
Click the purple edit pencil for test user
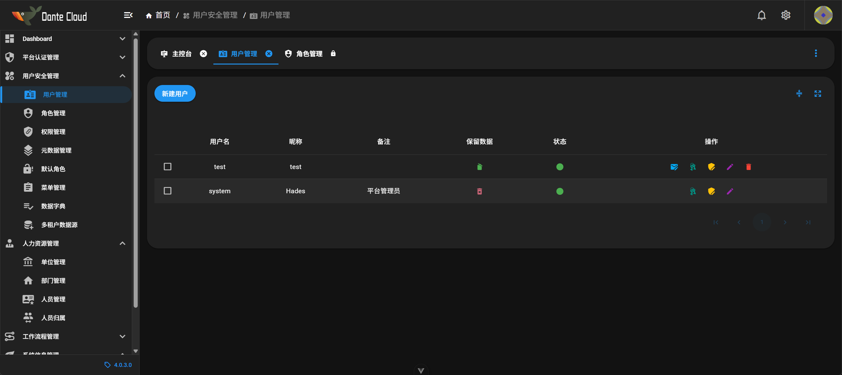click(x=729, y=167)
